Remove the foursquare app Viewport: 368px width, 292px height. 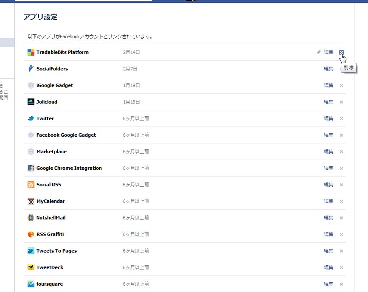tap(342, 284)
